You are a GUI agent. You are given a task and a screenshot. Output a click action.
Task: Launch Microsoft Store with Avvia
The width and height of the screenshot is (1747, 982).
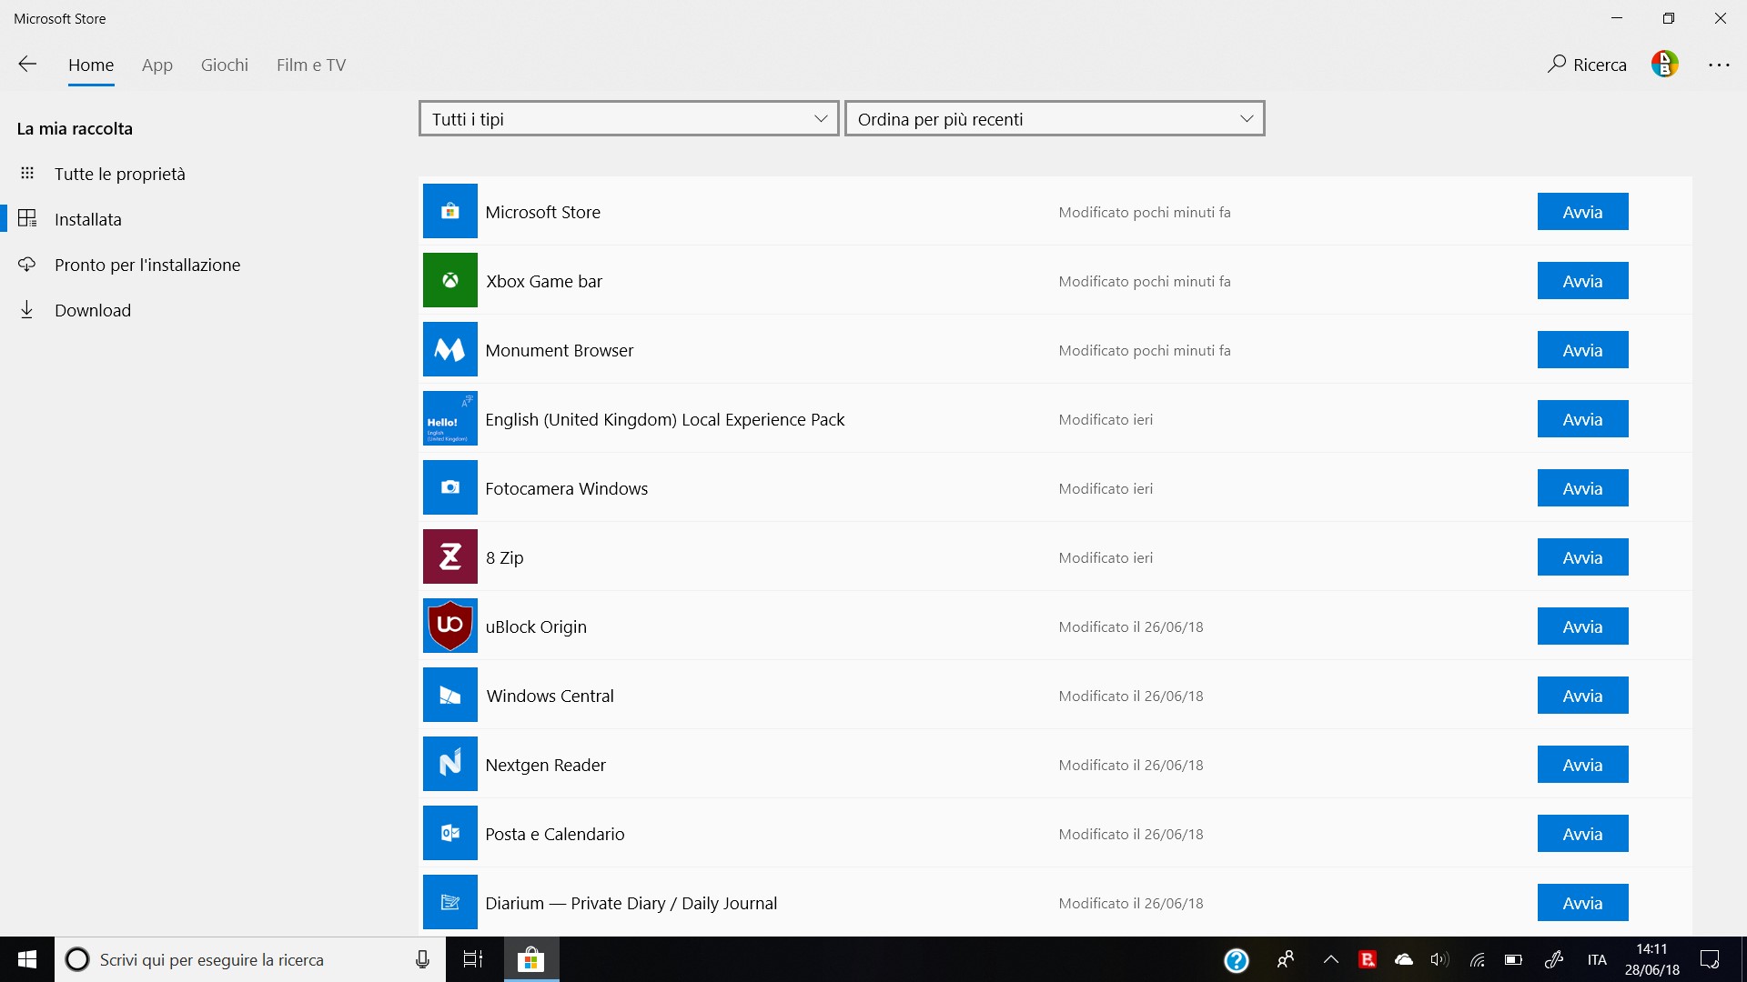(x=1582, y=211)
